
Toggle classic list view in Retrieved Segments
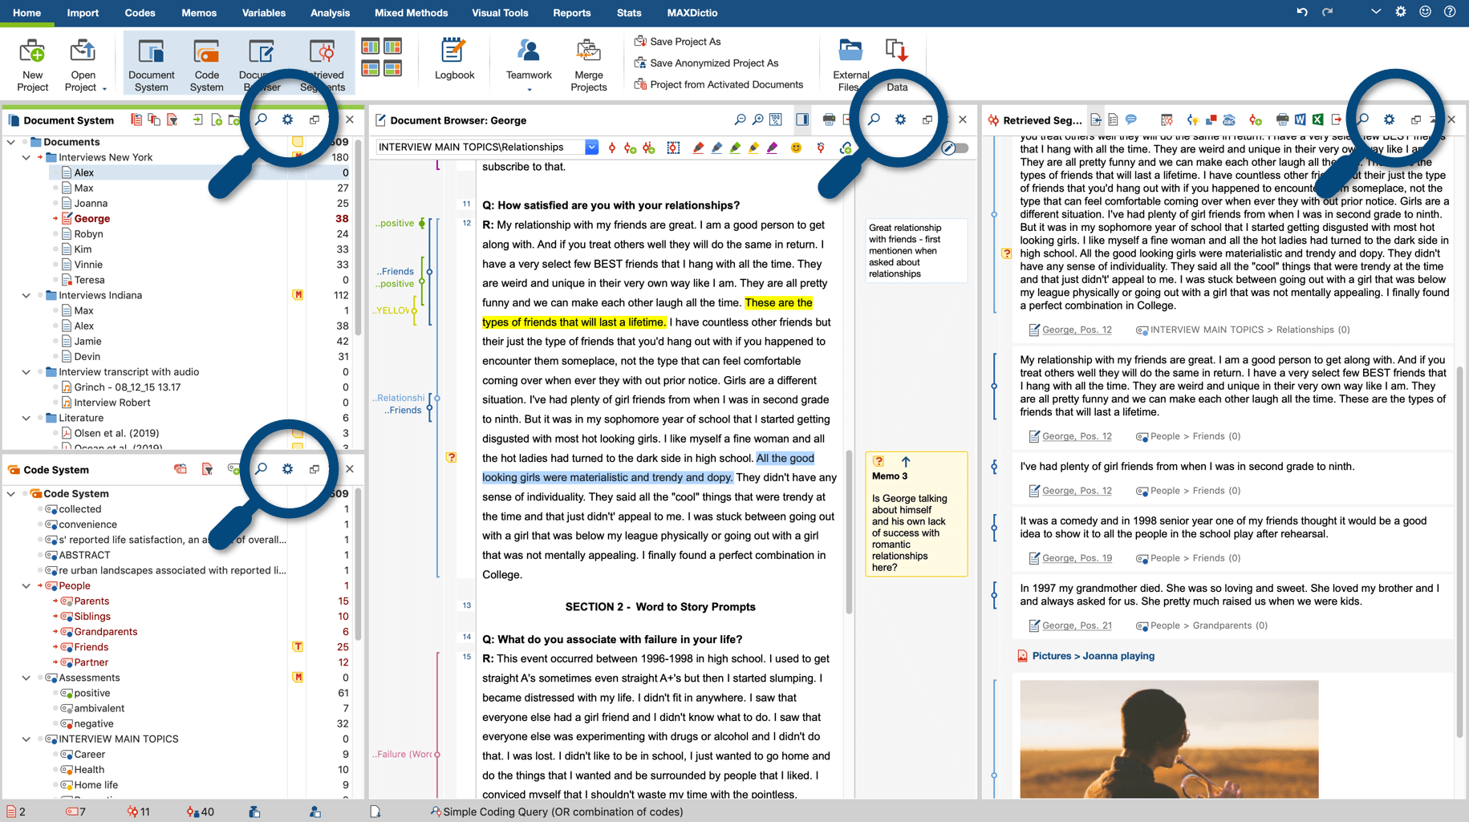coord(1113,119)
